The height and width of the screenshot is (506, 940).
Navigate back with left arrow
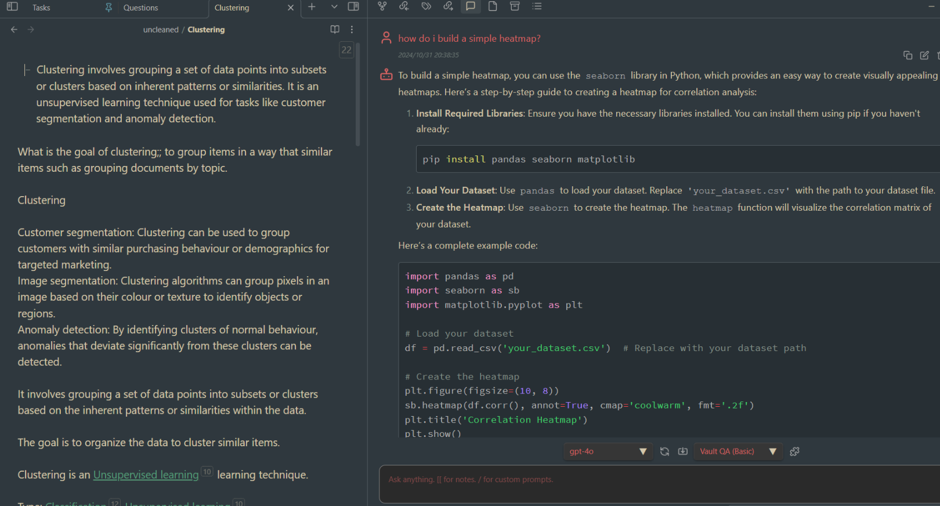coord(14,30)
